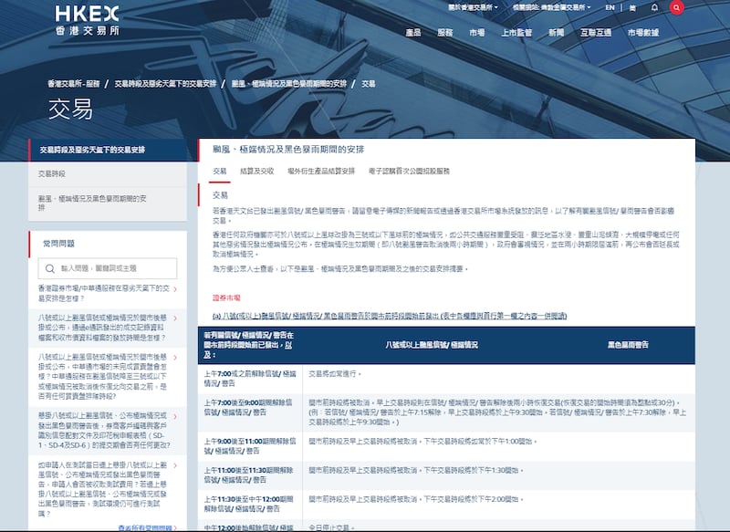Select sidebar item 颱風、極端情況及黑色暴雨期間的安排
The image size is (730, 532).
pyautogui.click(x=108, y=203)
